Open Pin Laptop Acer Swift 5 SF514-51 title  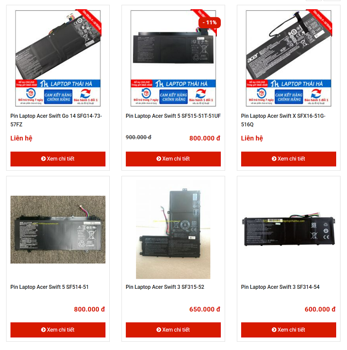coord(49,287)
